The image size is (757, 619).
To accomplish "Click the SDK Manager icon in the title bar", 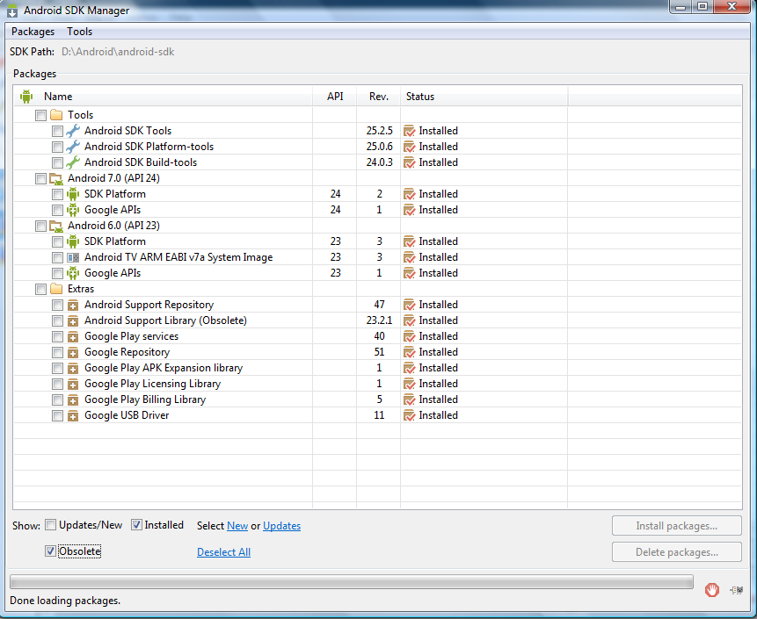I will 11,10.
